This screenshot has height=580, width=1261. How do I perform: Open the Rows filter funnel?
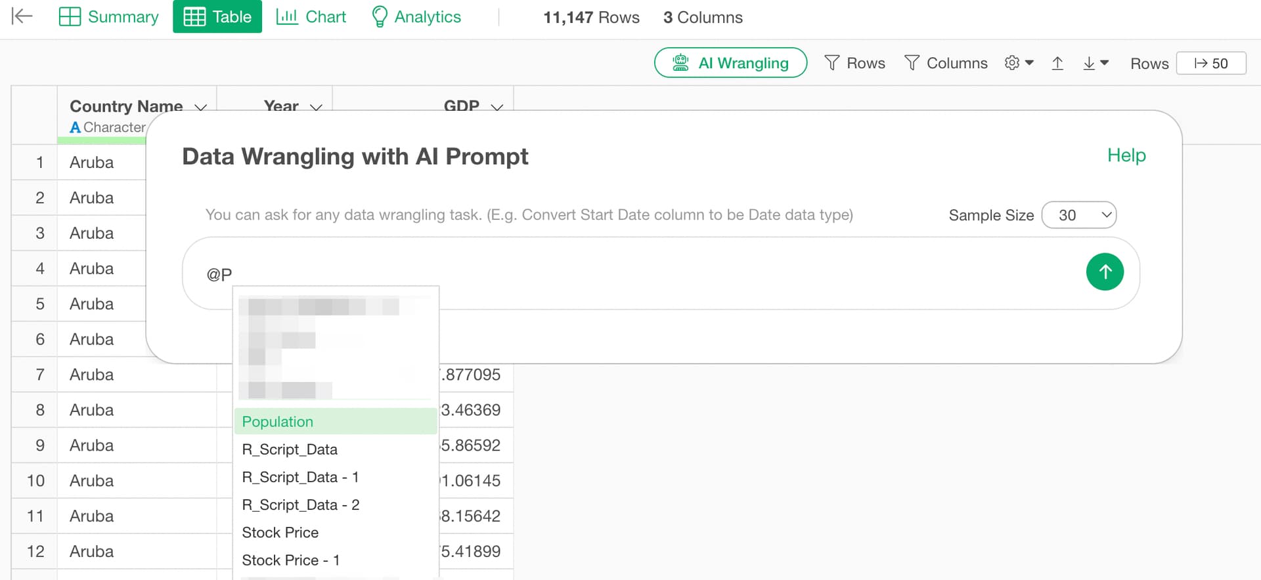point(854,63)
